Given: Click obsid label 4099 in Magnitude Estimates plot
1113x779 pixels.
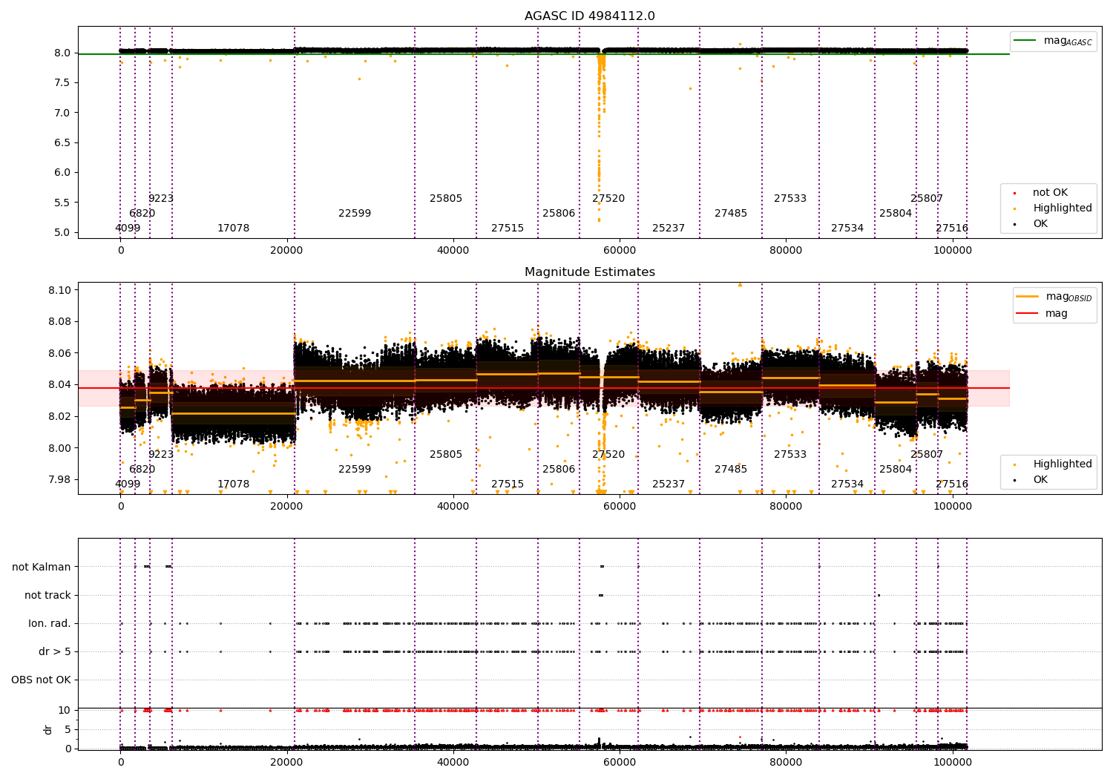Looking at the screenshot, I should click(128, 484).
